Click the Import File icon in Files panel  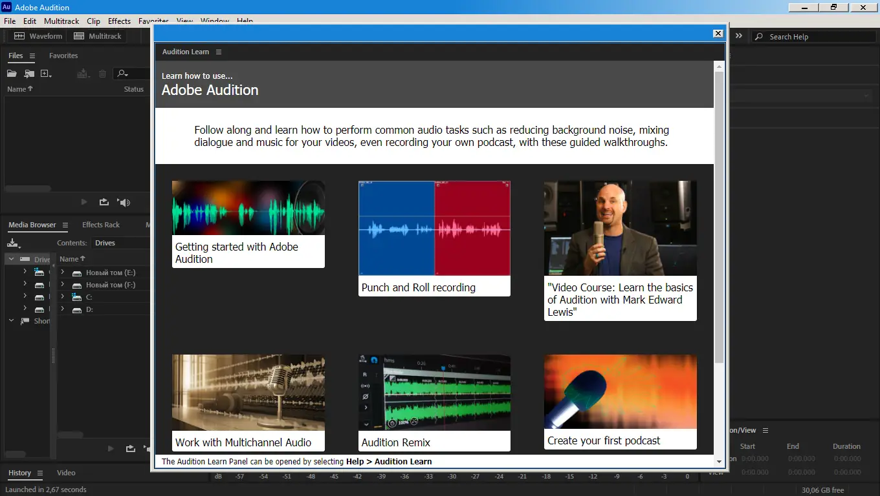click(28, 73)
